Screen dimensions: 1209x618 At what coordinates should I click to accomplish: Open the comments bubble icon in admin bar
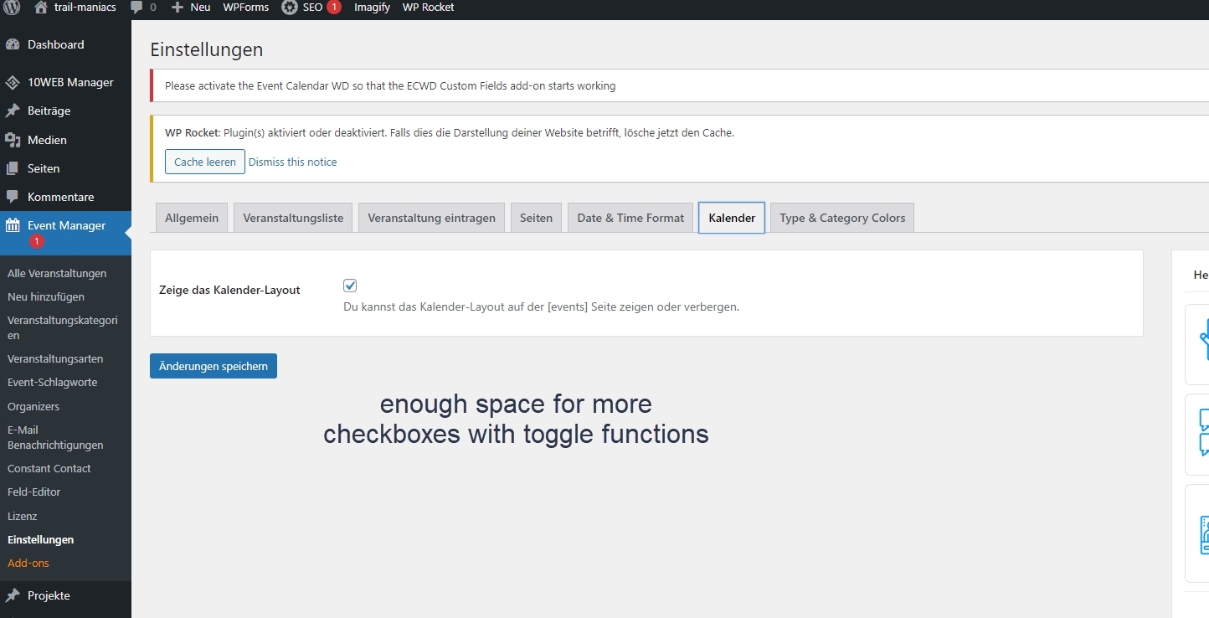tap(137, 8)
